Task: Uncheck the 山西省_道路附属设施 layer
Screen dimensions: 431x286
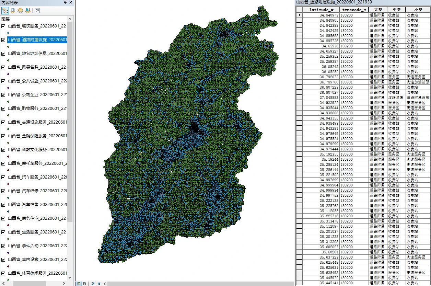Action: (x=3, y=40)
